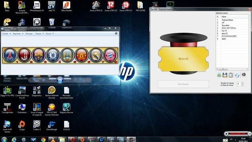The height and width of the screenshot is (142, 252).
Task: Click Envoyer in the photo viewer menu
Action: (29, 34)
